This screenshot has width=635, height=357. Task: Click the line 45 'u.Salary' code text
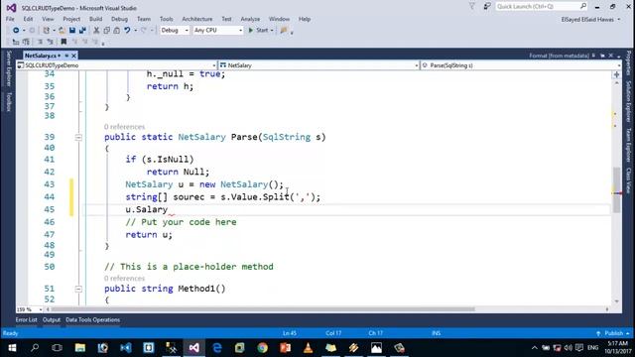pos(147,209)
